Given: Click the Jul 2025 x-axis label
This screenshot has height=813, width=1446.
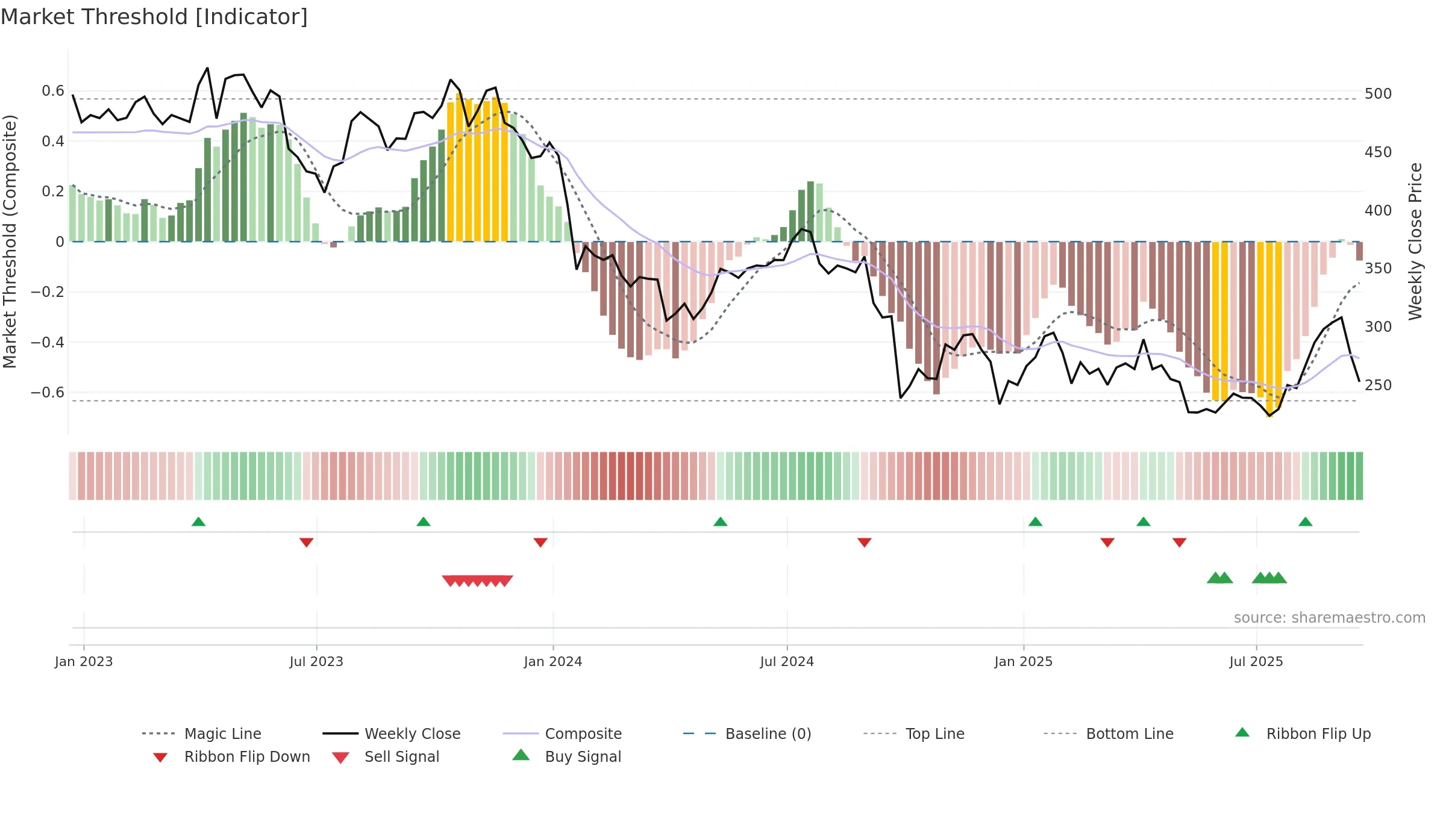Looking at the screenshot, I should tap(1256, 662).
